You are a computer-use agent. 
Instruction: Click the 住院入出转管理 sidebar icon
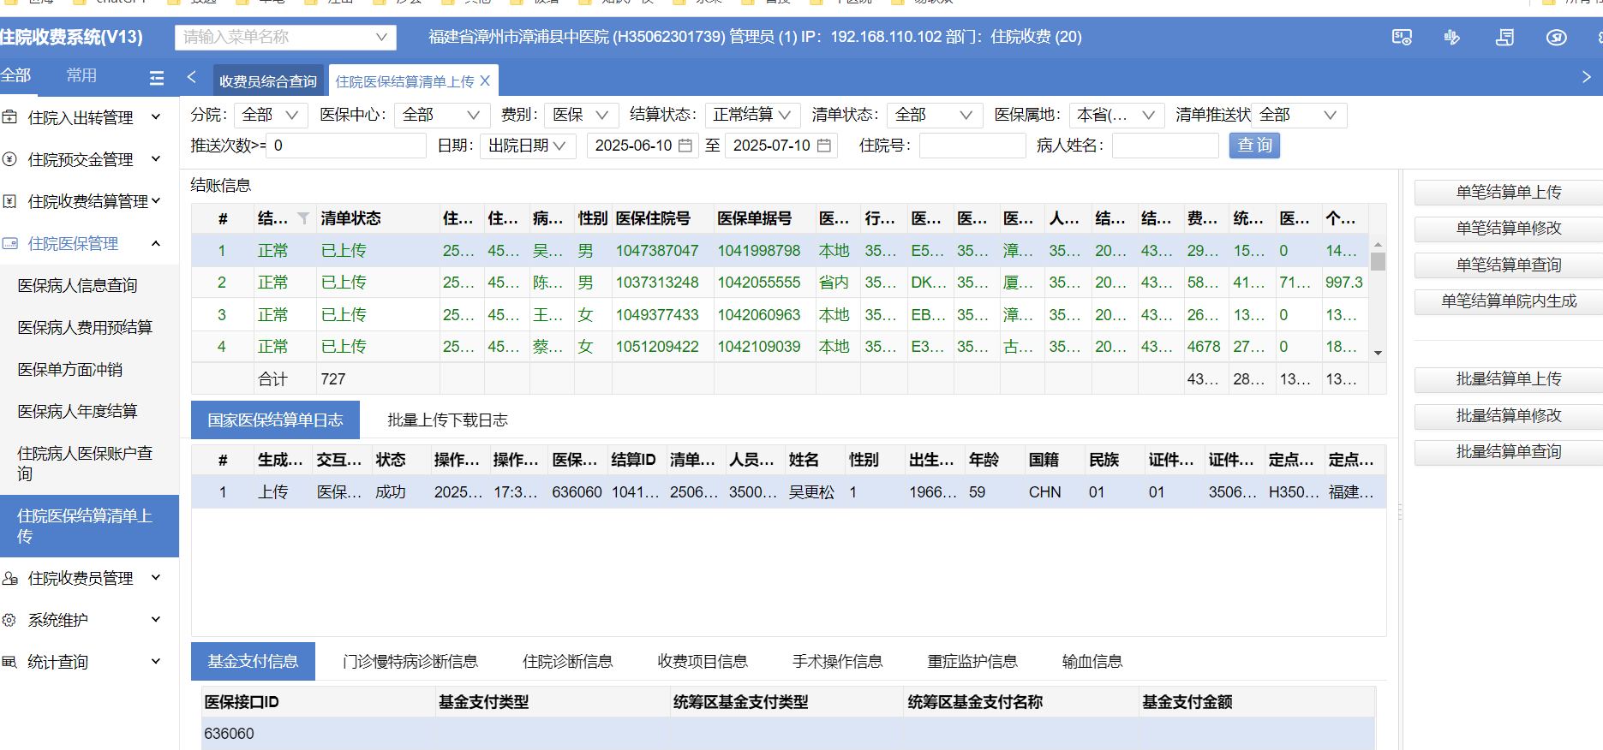(x=9, y=117)
